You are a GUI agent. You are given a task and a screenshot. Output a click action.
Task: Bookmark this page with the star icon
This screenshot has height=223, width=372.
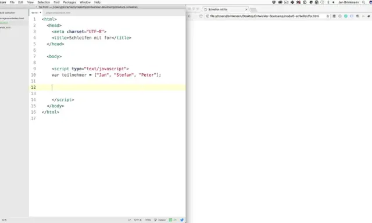328,16
